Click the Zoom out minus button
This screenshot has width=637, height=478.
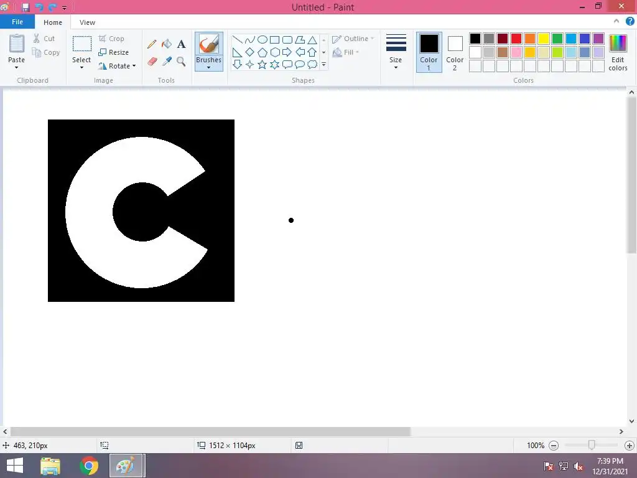coord(553,446)
